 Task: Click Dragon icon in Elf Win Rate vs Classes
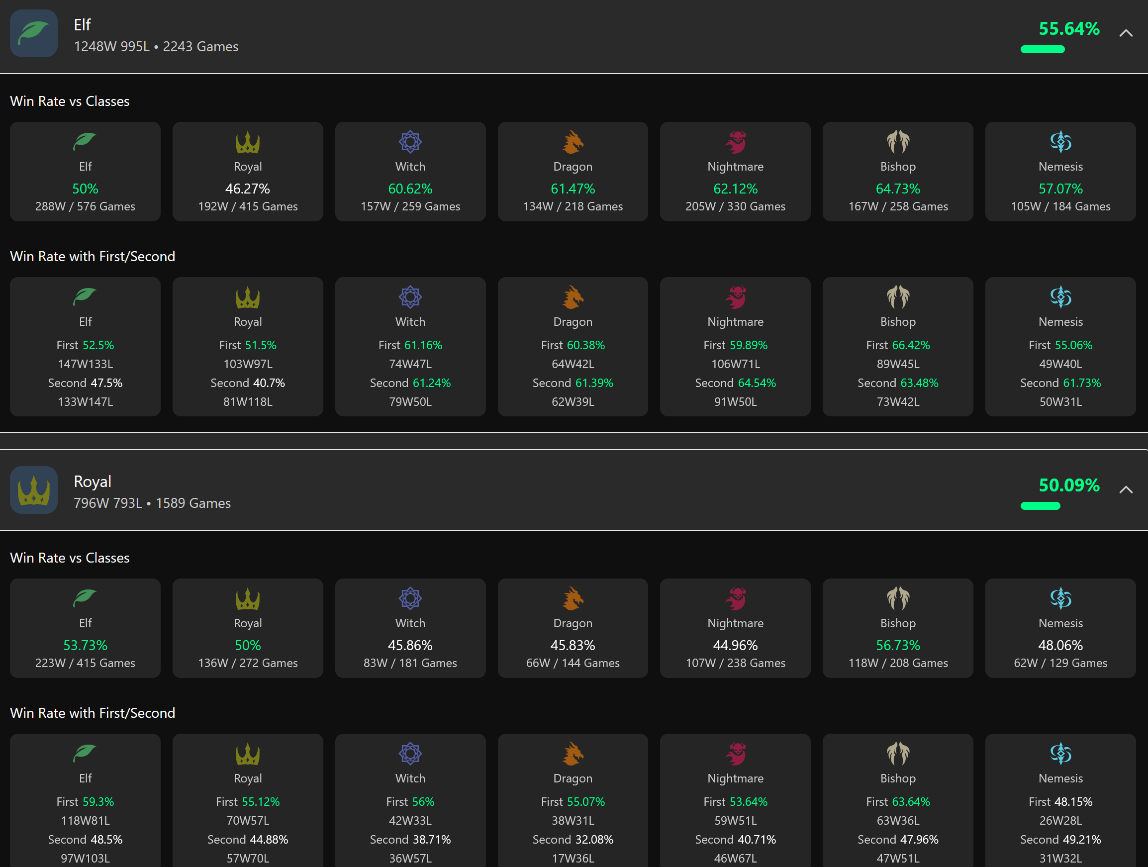tap(573, 142)
